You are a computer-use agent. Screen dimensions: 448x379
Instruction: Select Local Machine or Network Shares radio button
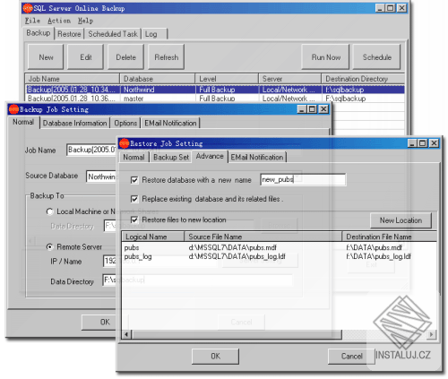click(x=49, y=211)
